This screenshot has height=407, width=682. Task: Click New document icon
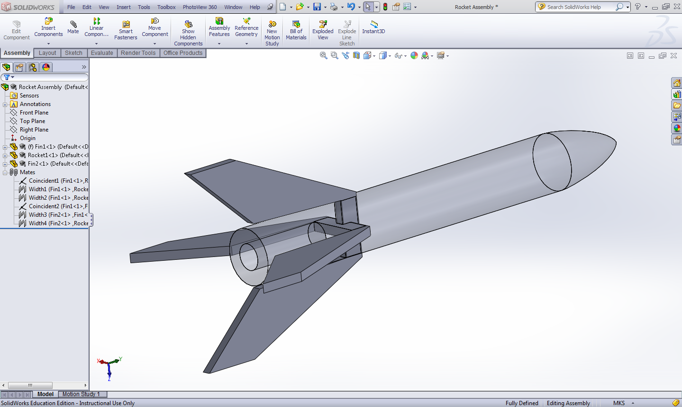(283, 7)
